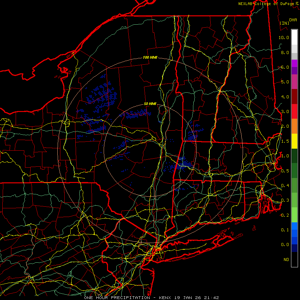Click the OHA product label
The height and width of the screenshot is (300, 300).
click(293, 20)
